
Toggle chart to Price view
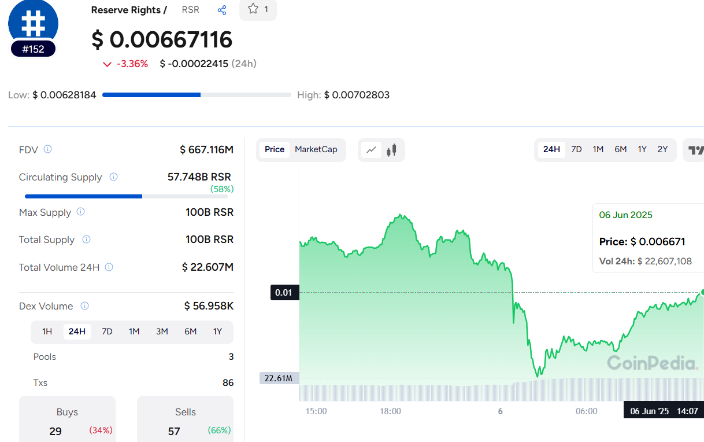click(x=275, y=149)
